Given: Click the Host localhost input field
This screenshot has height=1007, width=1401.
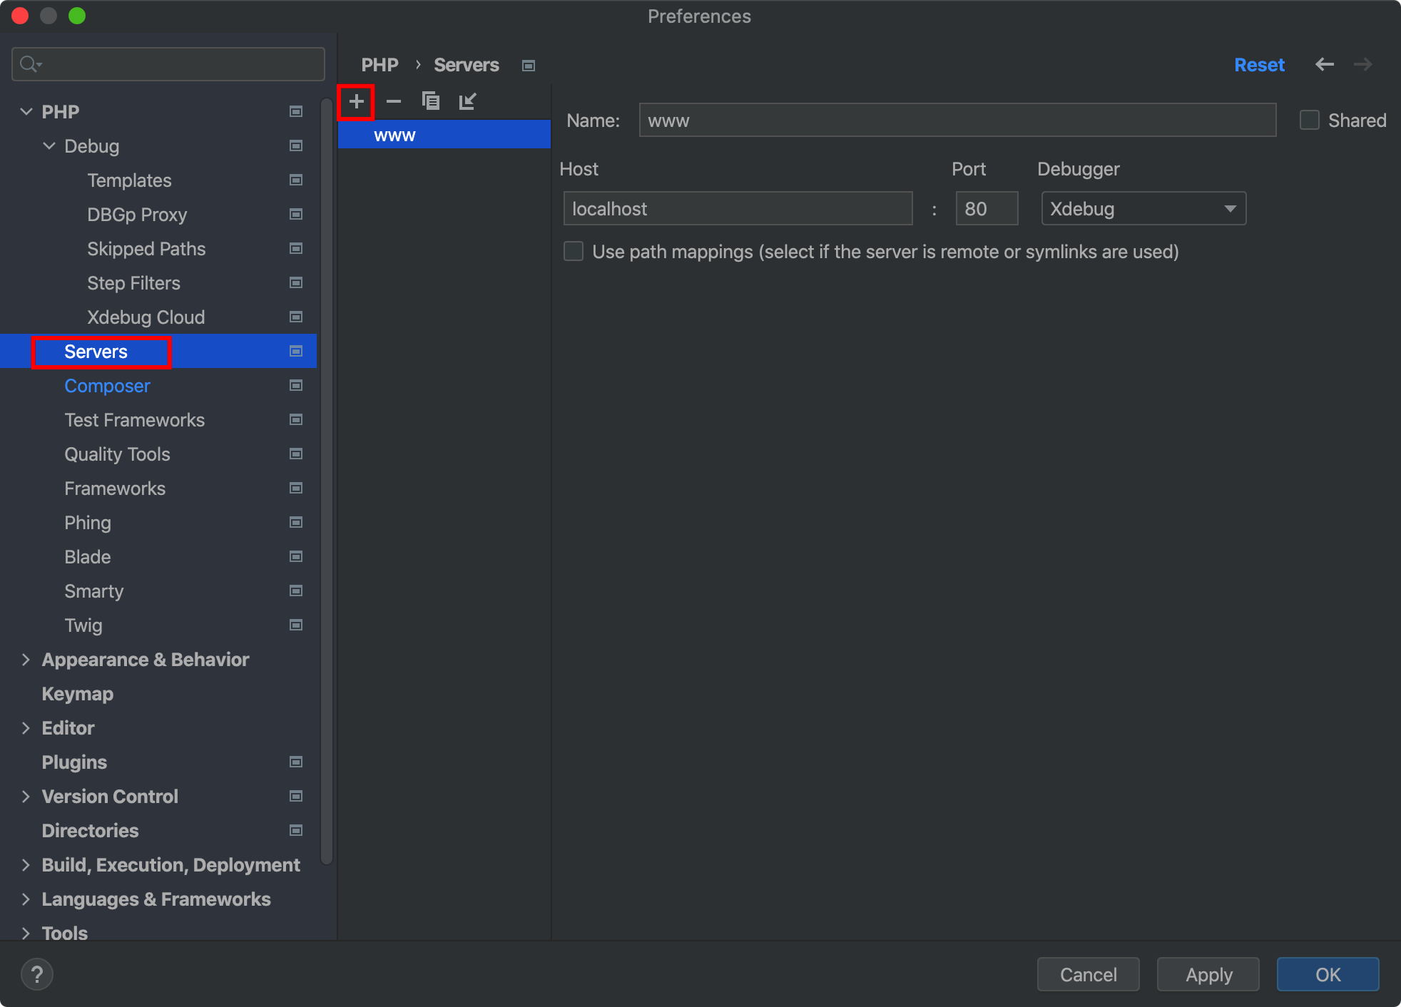Looking at the screenshot, I should coord(737,209).
